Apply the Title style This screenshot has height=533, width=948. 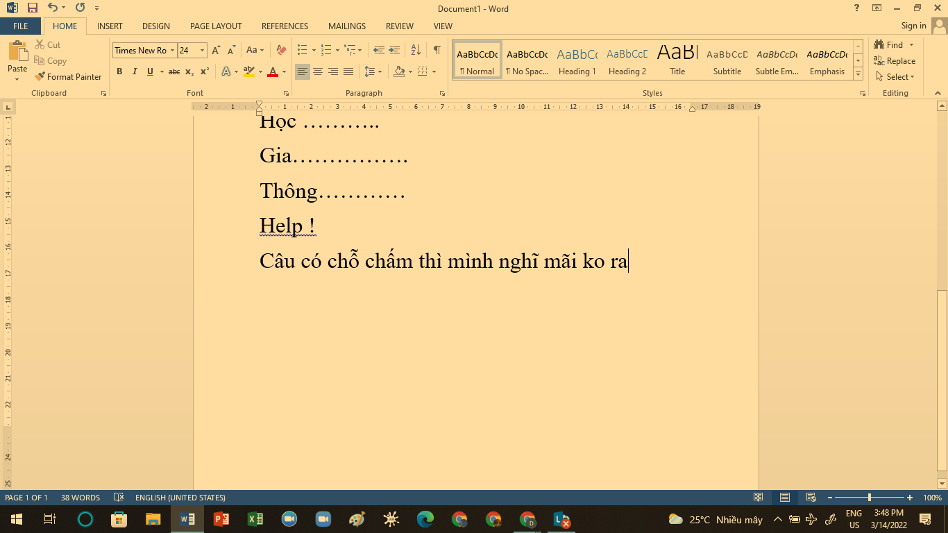point(677,60)
